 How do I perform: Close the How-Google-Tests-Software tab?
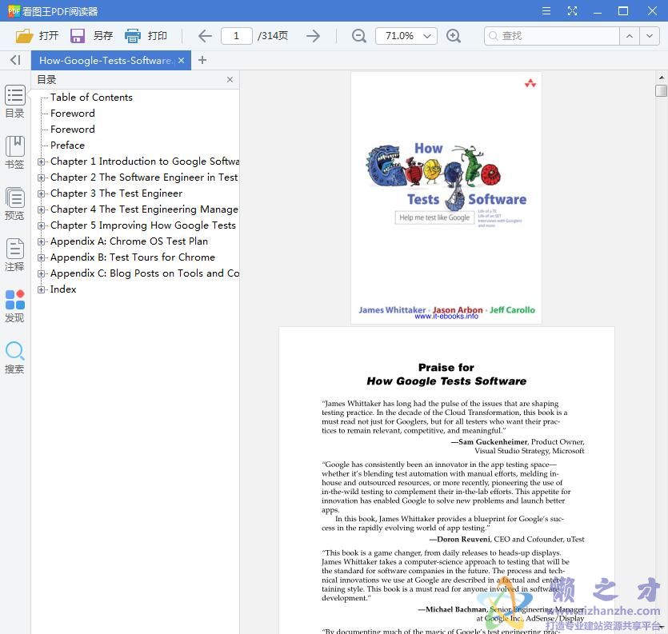point(182,61)
